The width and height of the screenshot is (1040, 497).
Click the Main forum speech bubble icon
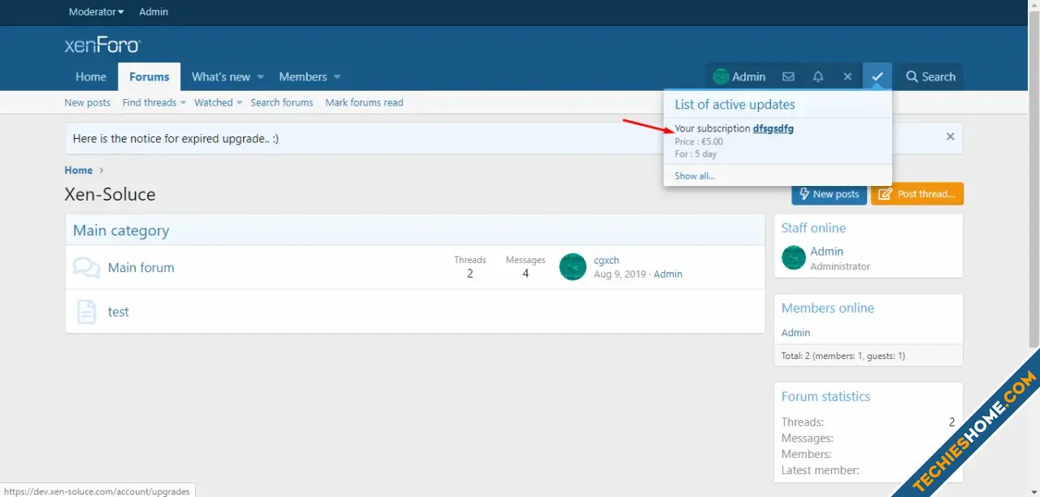(x=86, y=267)
